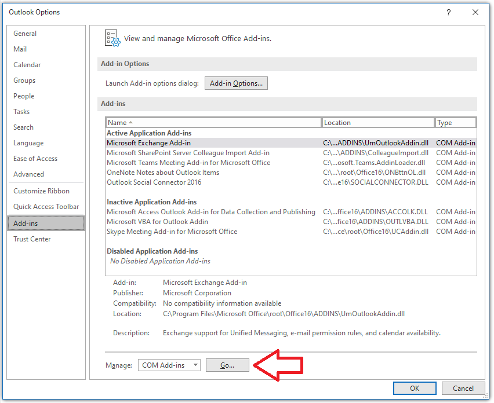
Task: Sort add-ins by Type column header
Action: [455, 123]
